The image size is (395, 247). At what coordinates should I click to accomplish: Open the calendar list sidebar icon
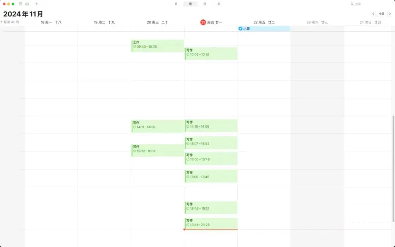20,4
